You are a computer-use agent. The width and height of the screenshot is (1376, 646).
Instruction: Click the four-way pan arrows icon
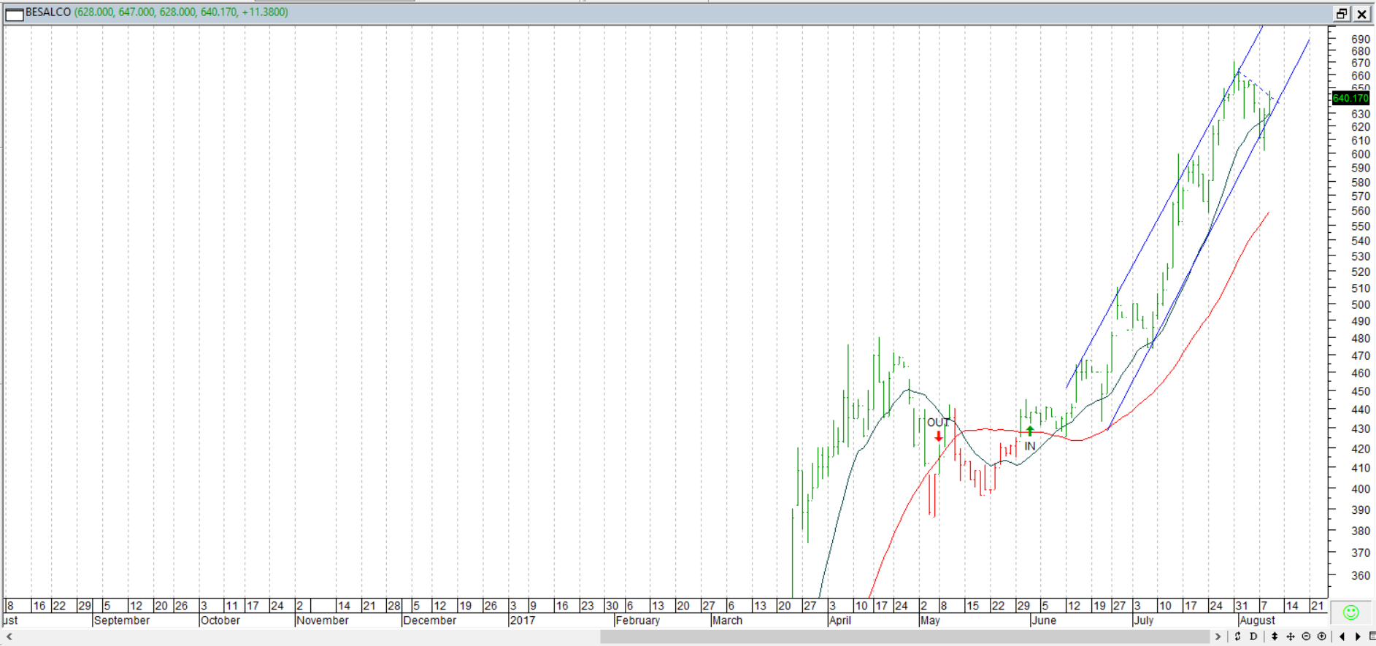coord(1291,637)
